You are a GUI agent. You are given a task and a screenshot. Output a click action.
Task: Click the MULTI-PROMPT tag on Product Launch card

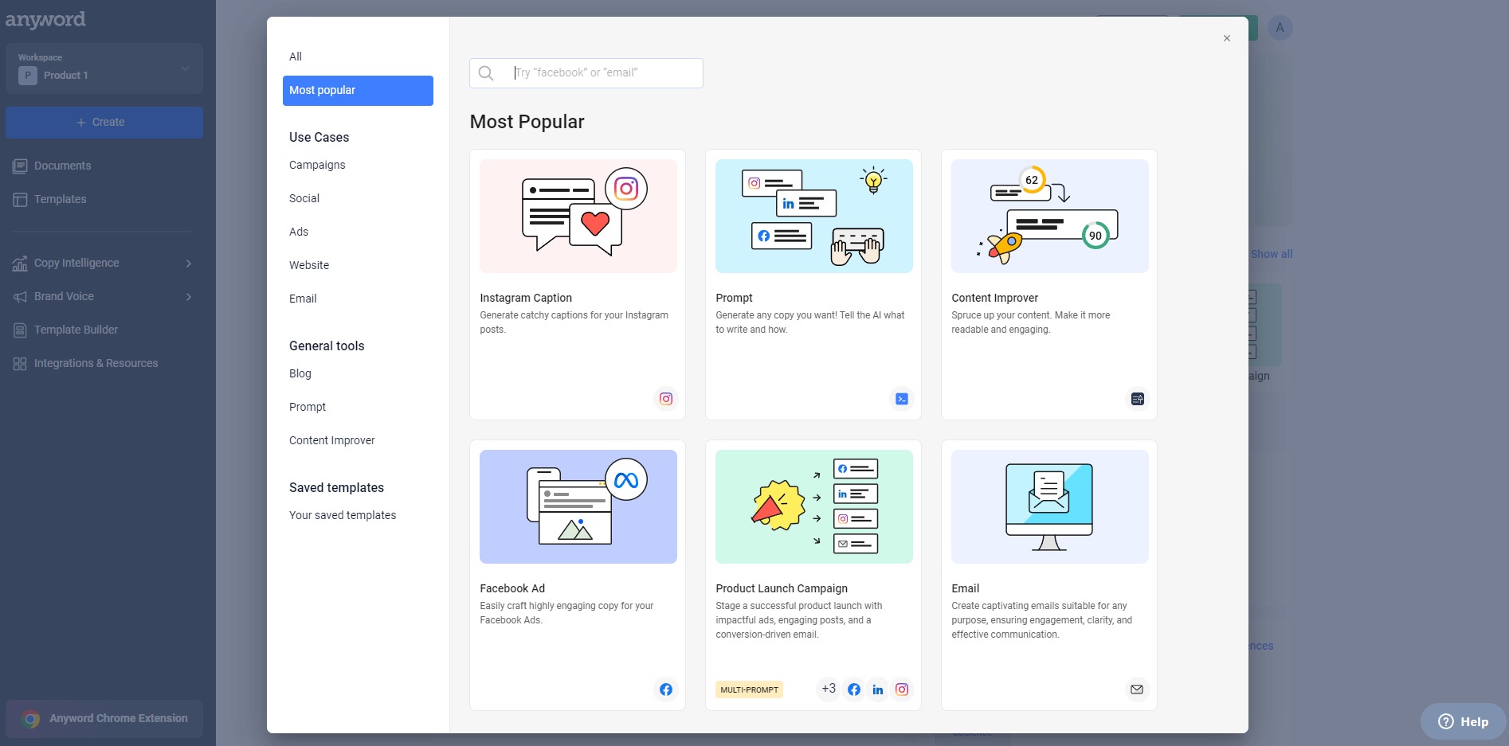749,689
